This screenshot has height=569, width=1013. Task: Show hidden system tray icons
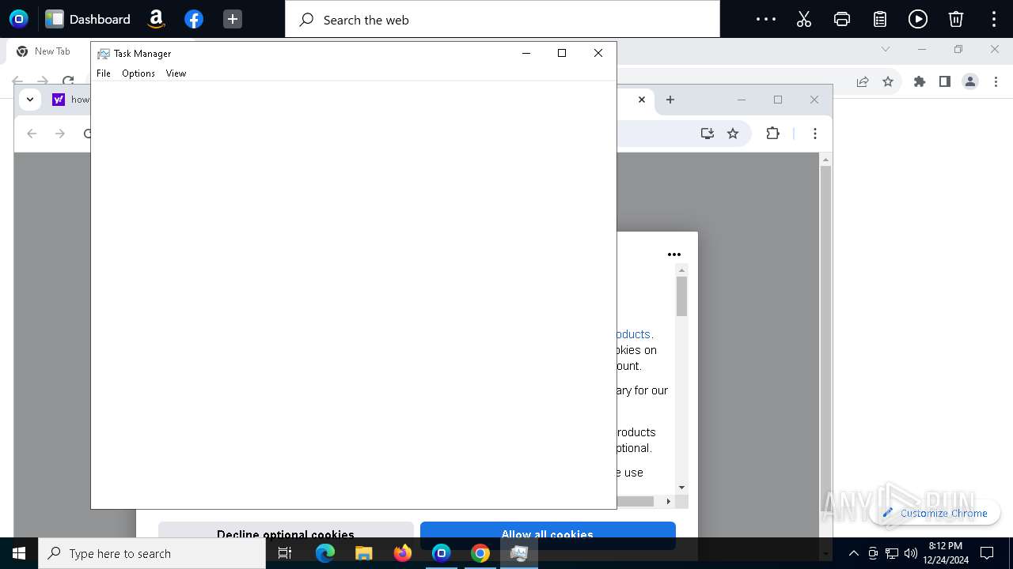pyautogui.click(x=853, y=553)
